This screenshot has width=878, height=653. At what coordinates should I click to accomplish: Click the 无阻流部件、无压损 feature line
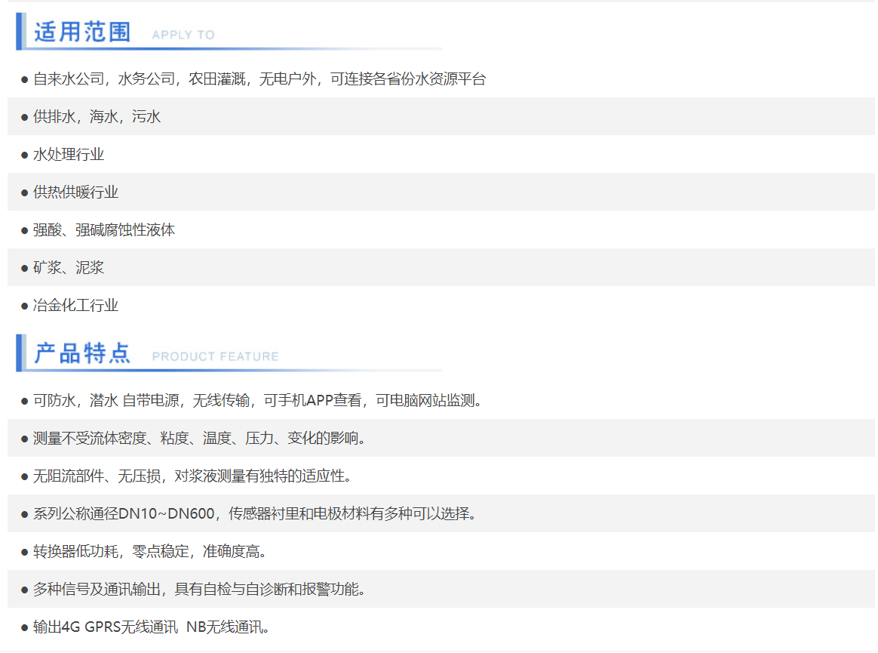[192, 476]
